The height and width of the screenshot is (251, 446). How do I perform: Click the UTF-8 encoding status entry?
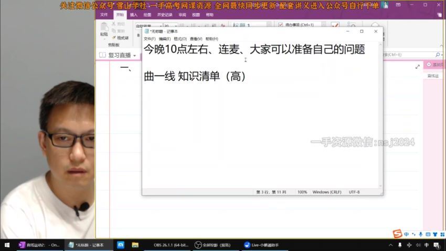[x=354, y=192]
